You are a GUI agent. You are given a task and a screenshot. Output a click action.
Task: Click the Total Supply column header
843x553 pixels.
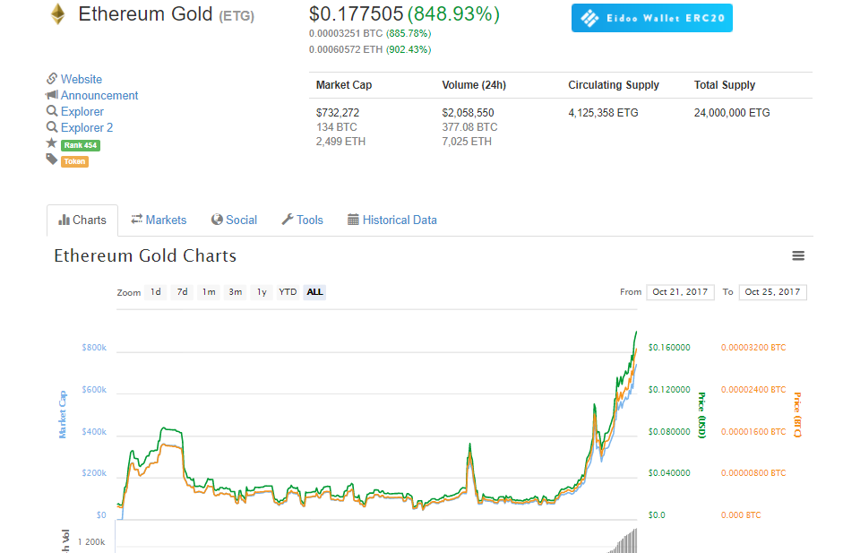tap(725, 85)
